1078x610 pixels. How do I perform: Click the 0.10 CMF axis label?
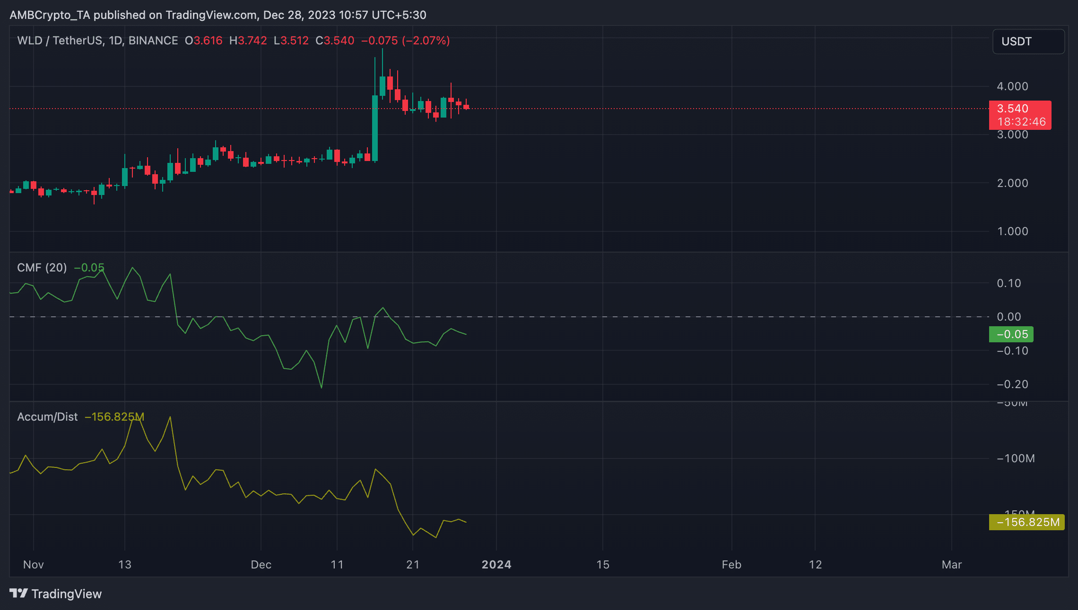tap(1009, 283)
